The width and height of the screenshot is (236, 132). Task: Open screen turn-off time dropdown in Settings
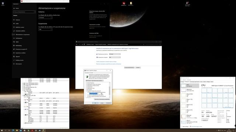[x=45, y=18]
